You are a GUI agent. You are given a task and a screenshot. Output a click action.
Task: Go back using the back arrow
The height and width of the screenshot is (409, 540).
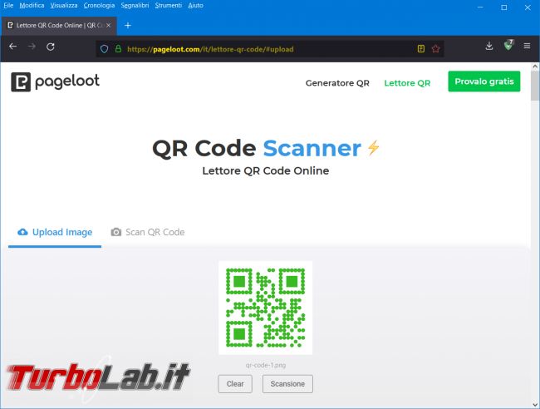12,47
